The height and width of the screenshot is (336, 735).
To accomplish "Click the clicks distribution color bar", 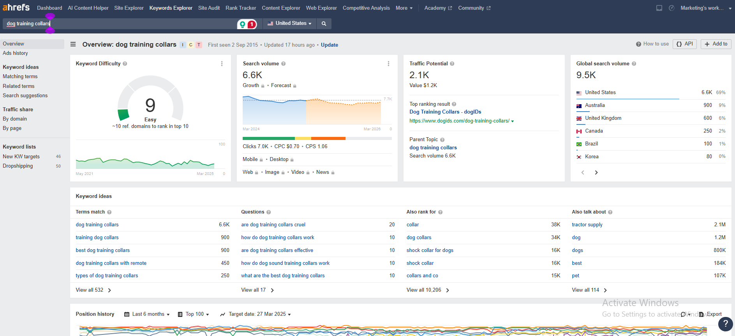I will pos(317,138).
